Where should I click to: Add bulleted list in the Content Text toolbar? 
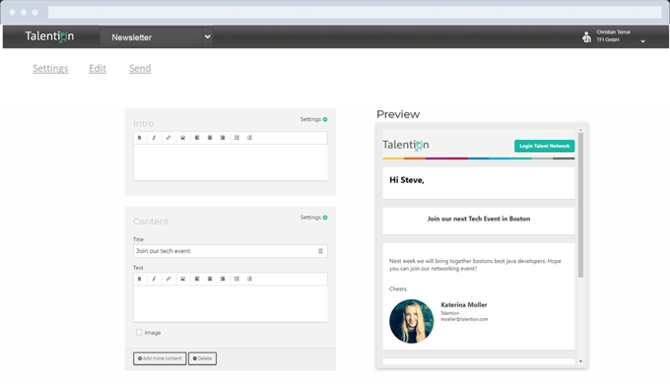click(x=236, y=279)
